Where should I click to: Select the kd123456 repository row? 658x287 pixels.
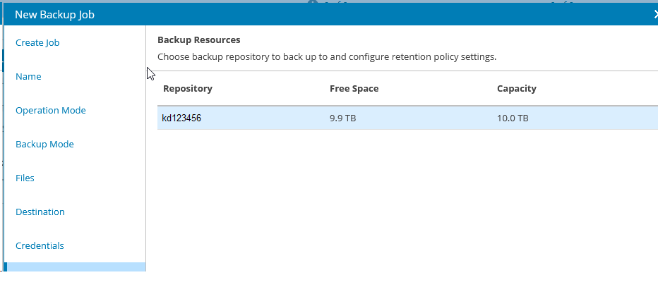[182, 118]
